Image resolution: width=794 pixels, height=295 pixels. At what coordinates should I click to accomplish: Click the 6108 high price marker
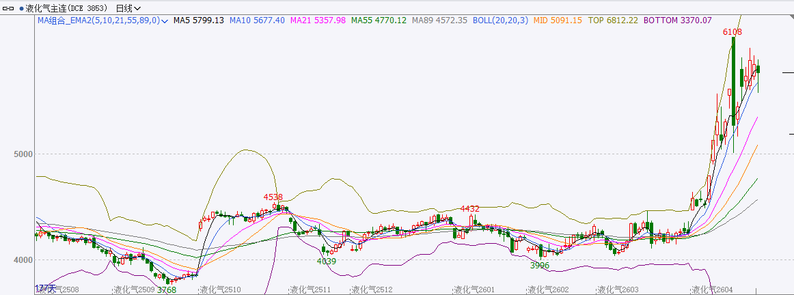pos(733,32)
